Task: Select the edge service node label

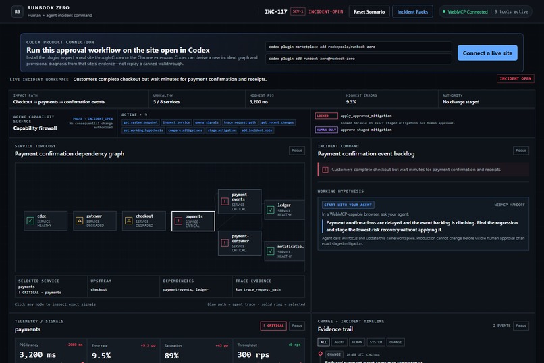Action: tap(42, 216)
